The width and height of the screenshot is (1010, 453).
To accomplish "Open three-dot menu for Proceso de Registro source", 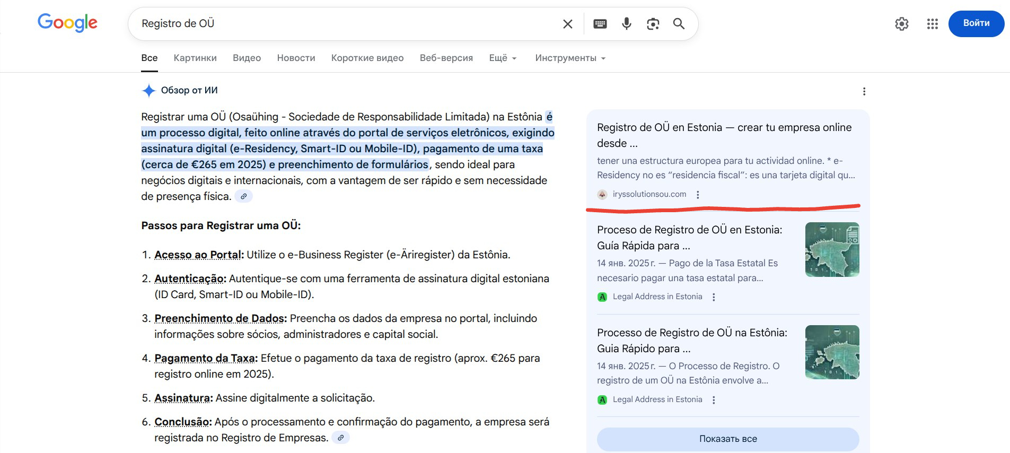I will tap(714, 297).
